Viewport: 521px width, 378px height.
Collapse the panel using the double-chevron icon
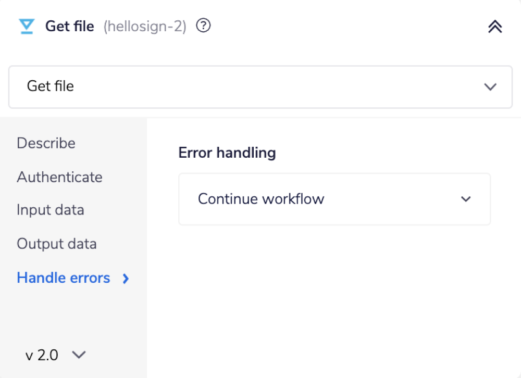click(495, 26)
